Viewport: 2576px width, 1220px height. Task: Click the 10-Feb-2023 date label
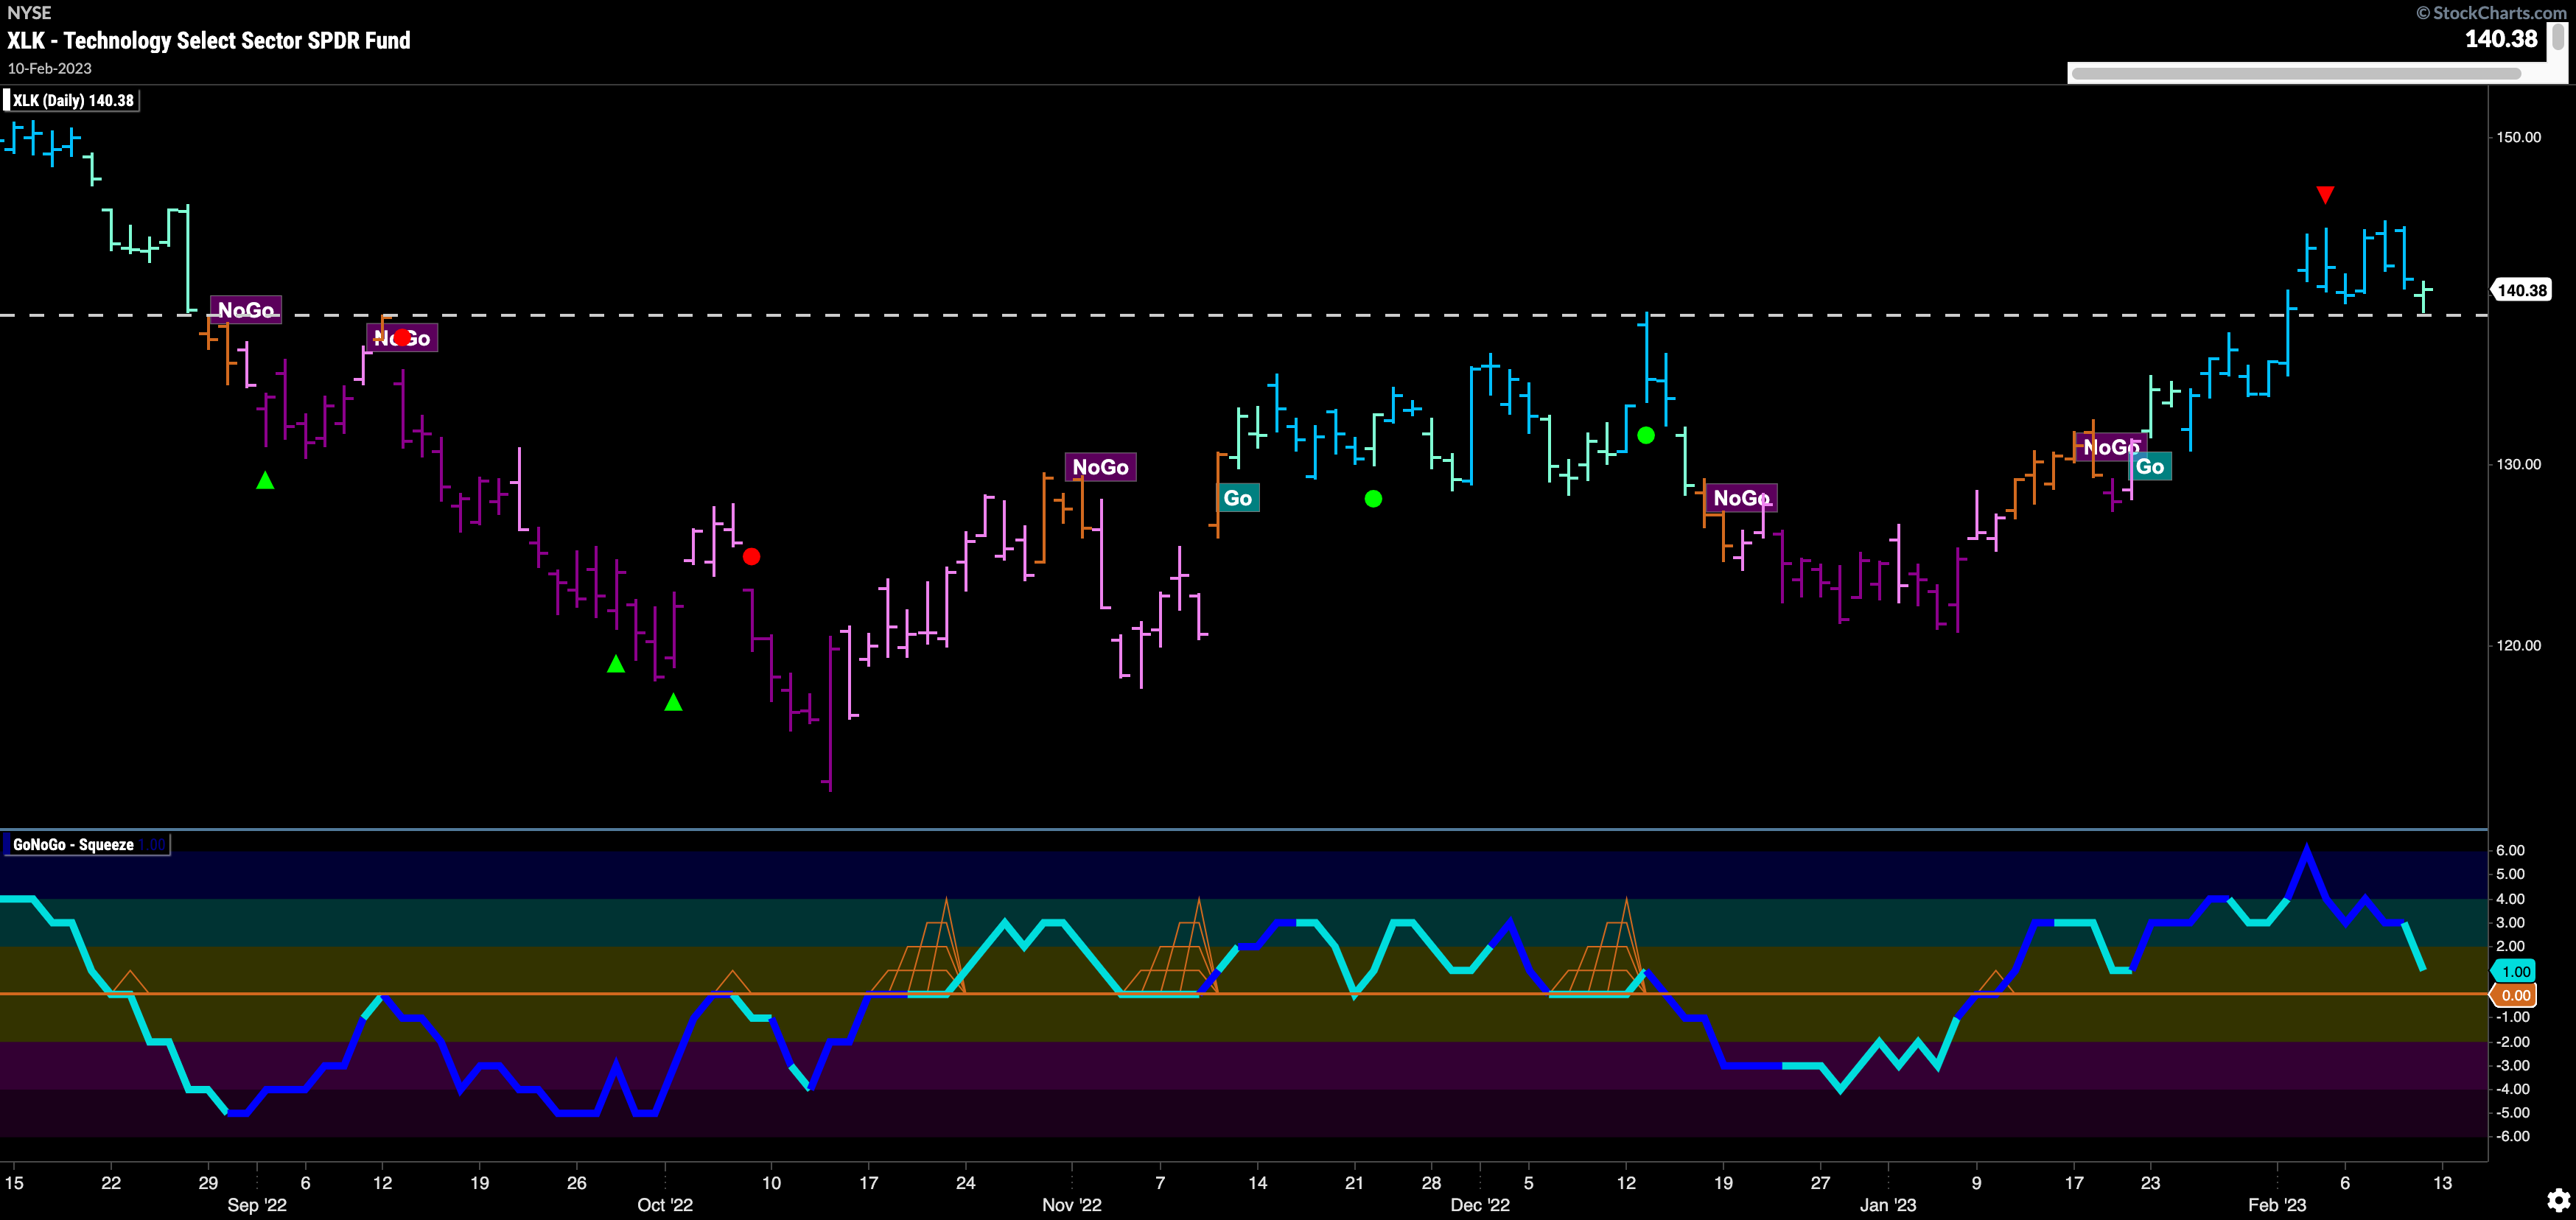click(50, 69)
